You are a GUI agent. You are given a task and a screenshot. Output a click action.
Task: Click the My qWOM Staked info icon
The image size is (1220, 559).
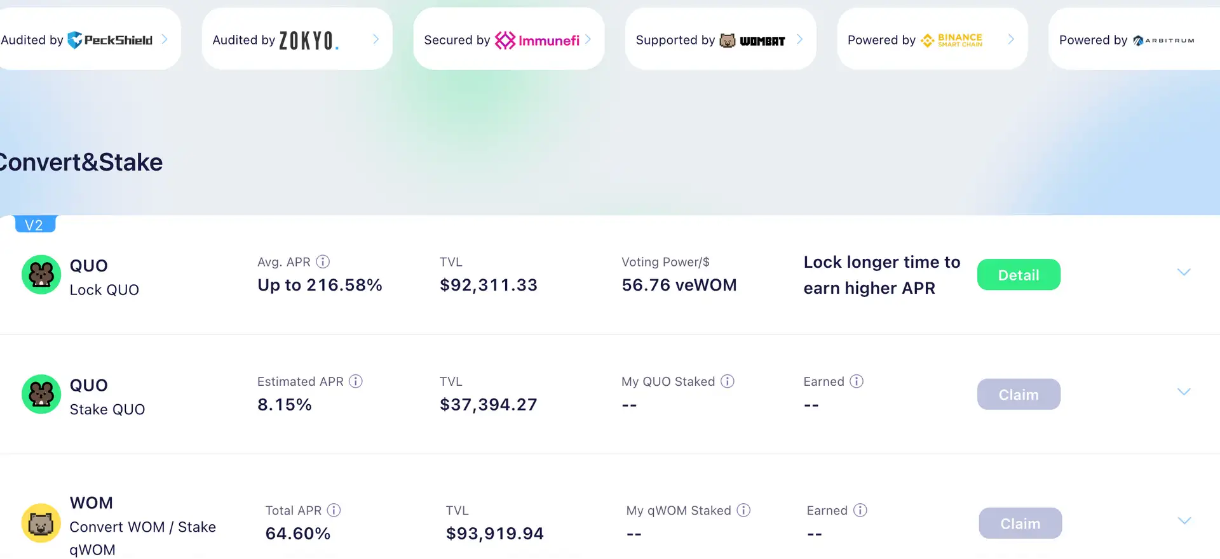[x=743, y=510]
